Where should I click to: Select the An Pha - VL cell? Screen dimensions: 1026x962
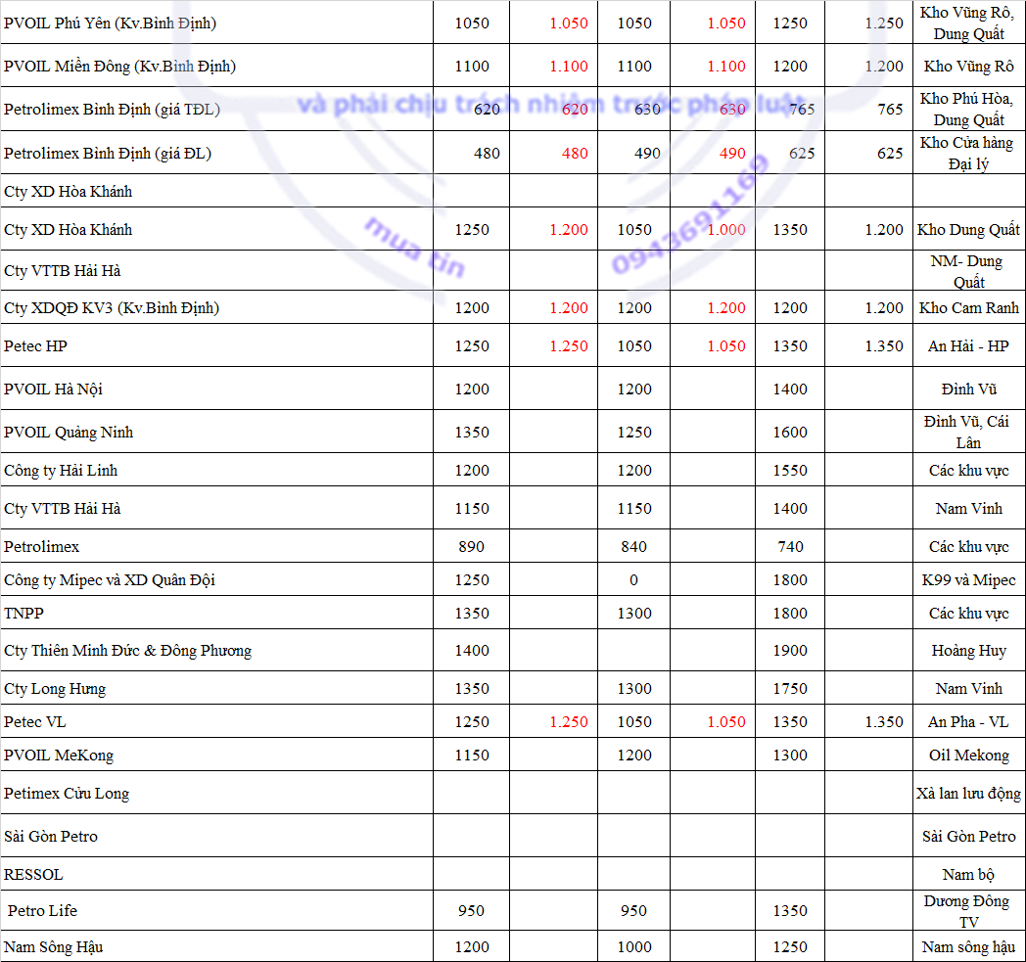coord(968,721)
